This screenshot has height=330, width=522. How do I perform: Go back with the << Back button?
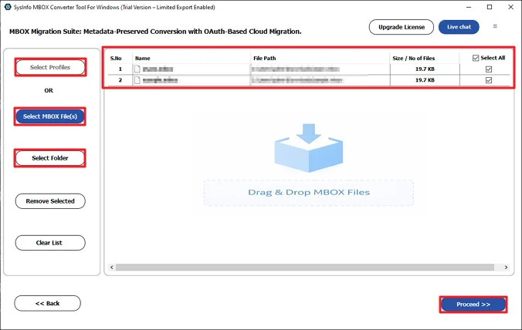[x=47, y=304]
